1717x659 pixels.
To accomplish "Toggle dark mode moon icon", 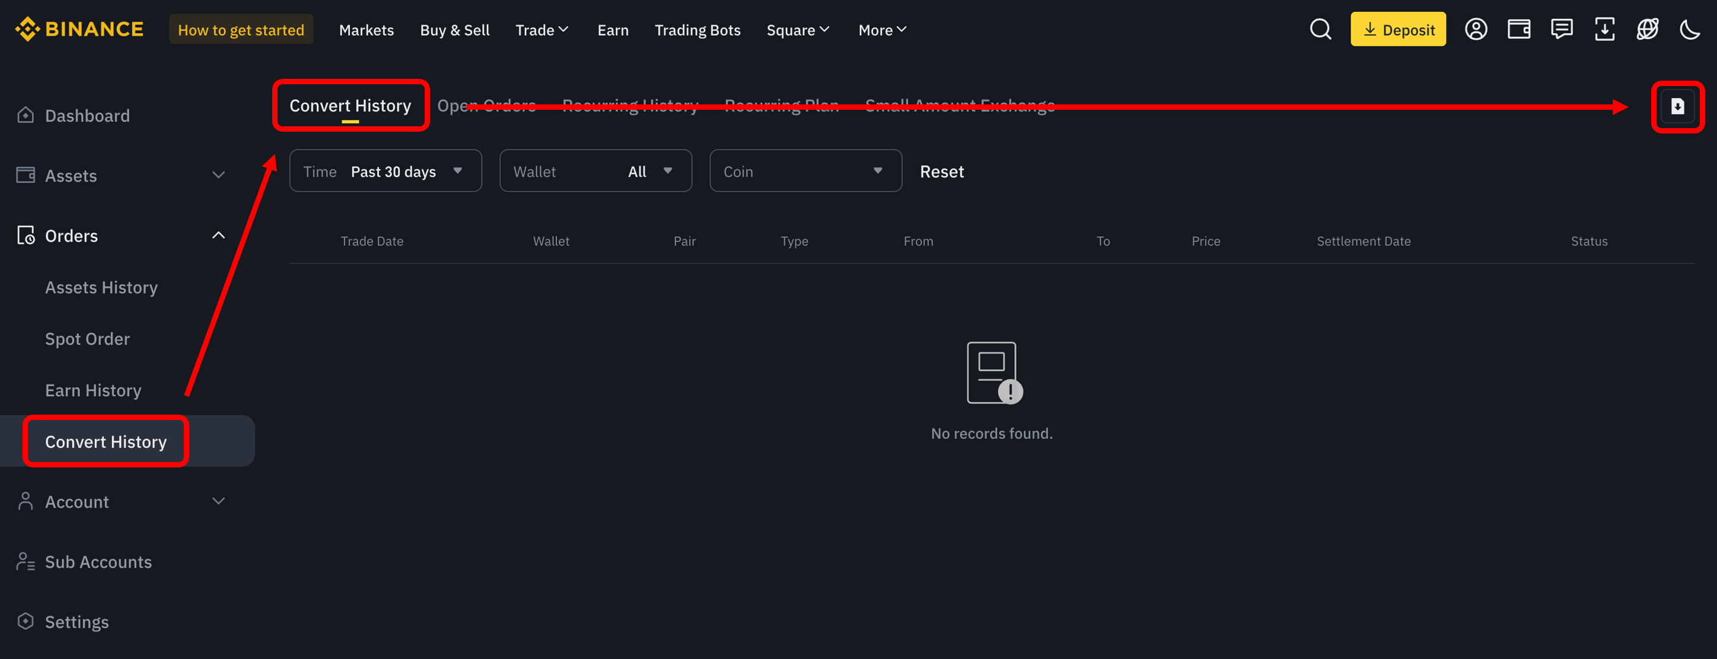I will click(1690, 29).
